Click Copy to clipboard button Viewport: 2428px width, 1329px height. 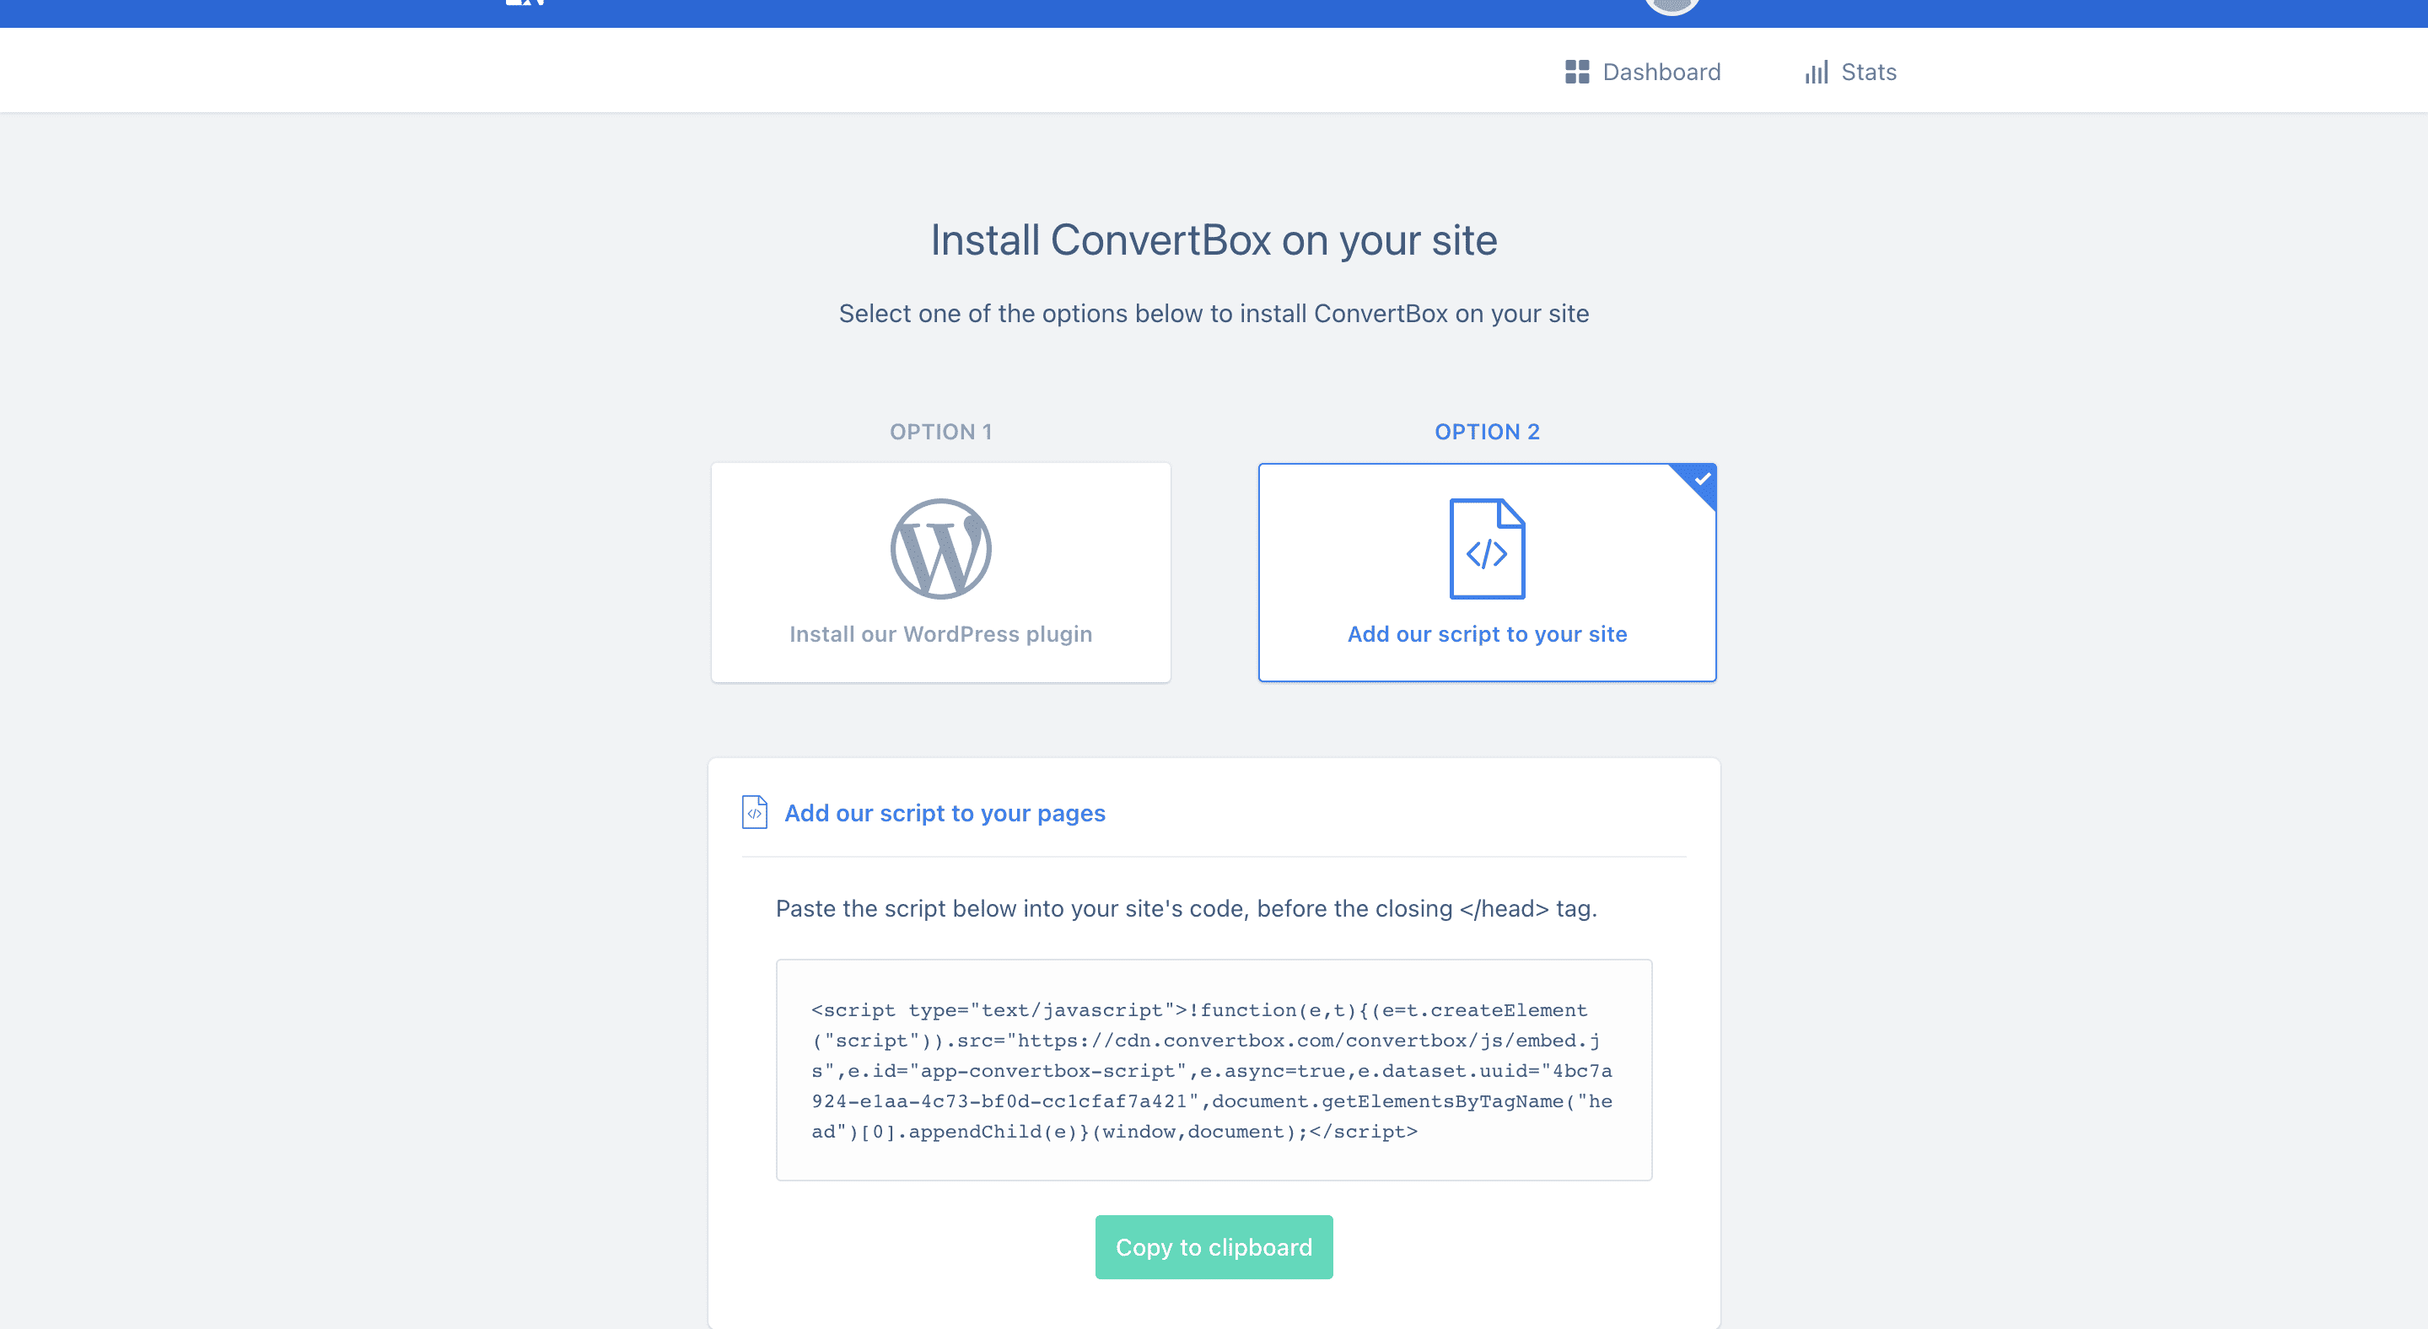tap(1214, 1247)
